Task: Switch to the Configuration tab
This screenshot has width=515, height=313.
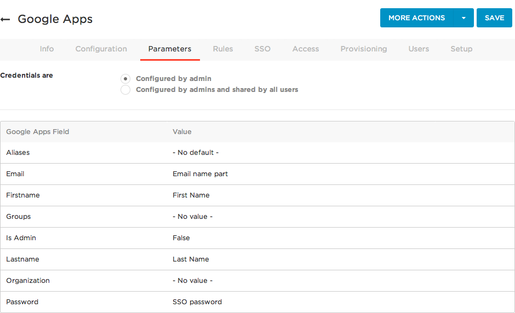Action: point(101,49)
